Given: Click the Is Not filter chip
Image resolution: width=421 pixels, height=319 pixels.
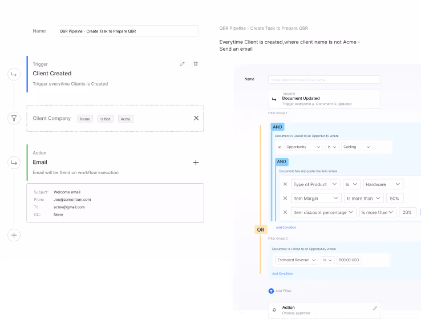Looking at the screenshot, I should pyautogui.click(x=105, y=119).
